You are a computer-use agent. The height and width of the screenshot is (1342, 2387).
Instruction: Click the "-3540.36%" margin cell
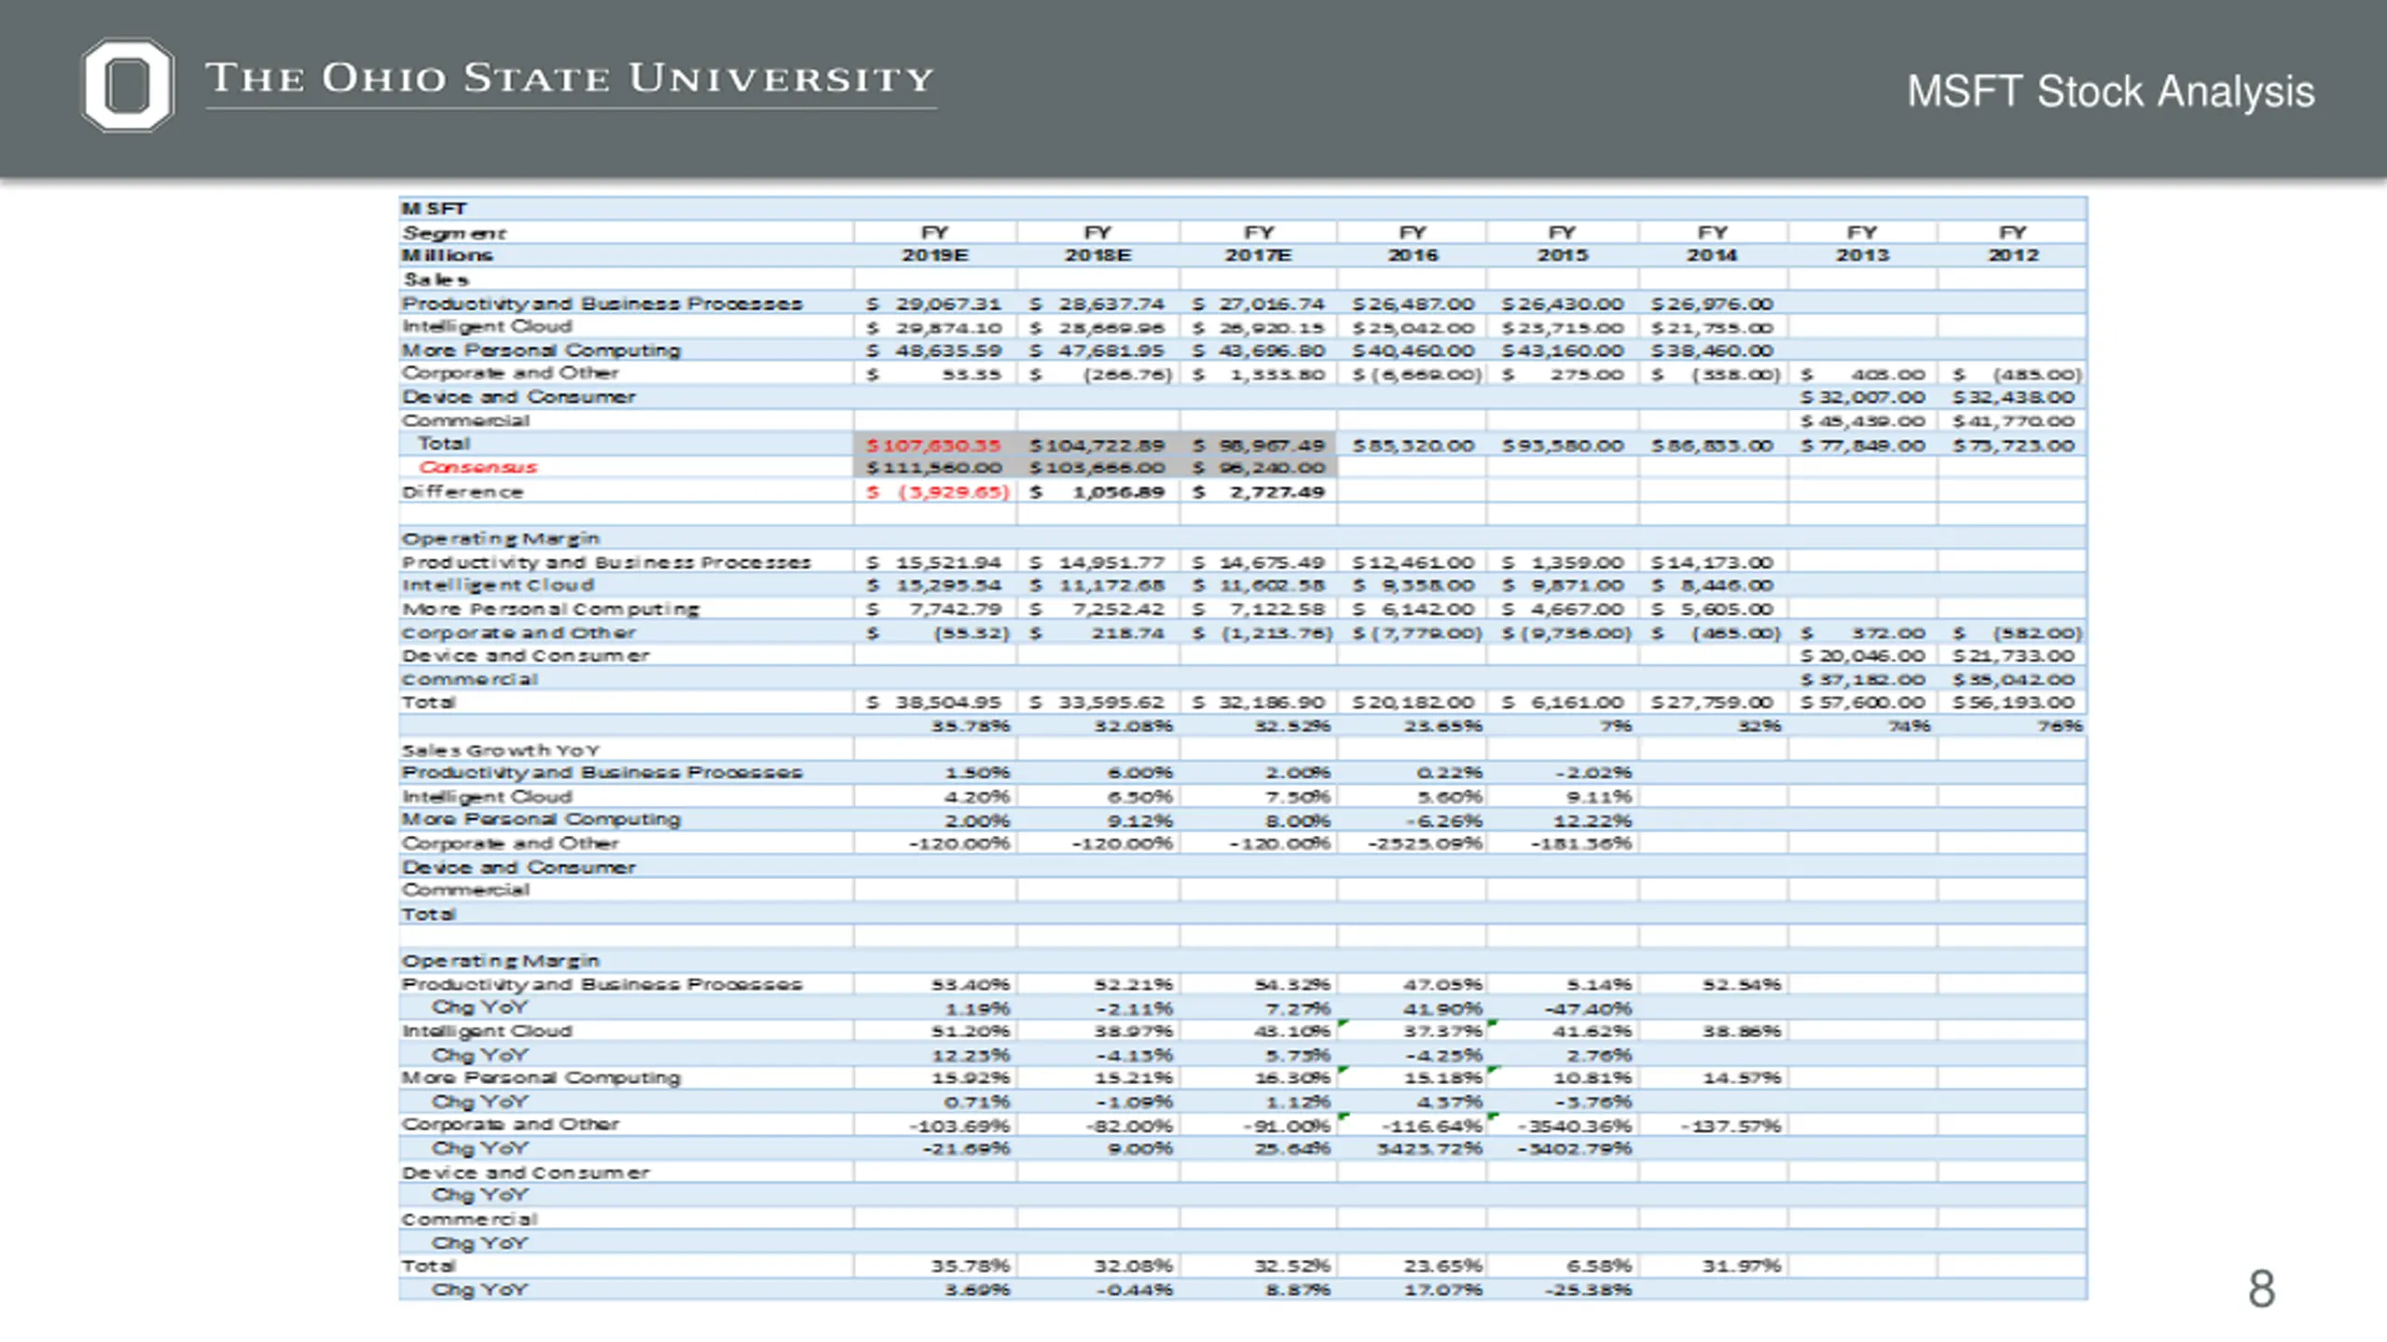click(x=1575, y=1126)
